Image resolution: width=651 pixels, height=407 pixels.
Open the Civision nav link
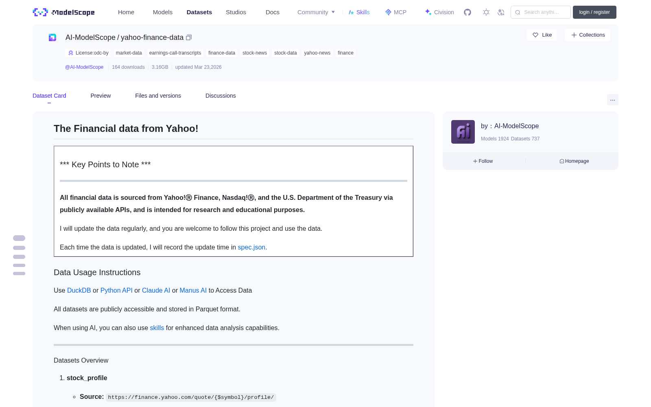tap(439, 12)
